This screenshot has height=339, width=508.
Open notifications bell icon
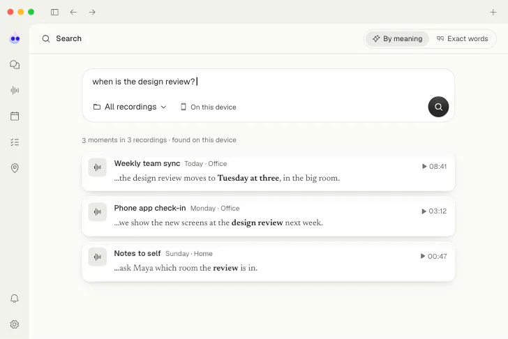click(15, 299)
